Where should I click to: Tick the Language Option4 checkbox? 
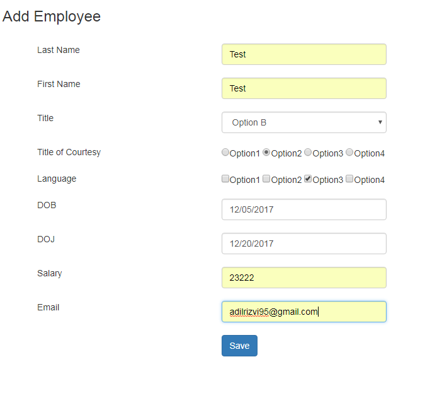(349, 179)
